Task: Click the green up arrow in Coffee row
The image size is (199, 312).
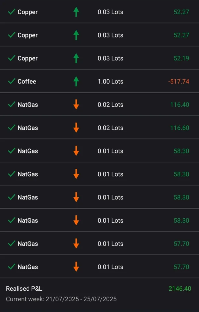Action: [76, 81]
